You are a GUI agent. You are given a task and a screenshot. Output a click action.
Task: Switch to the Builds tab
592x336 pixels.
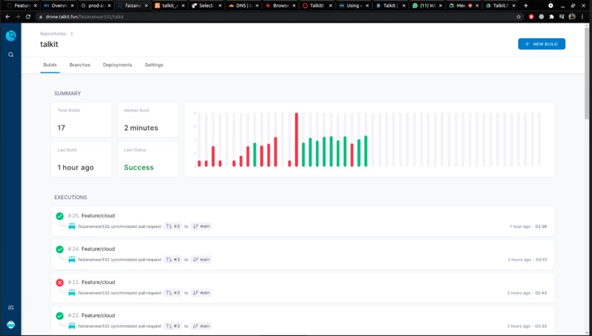point(50,65)
